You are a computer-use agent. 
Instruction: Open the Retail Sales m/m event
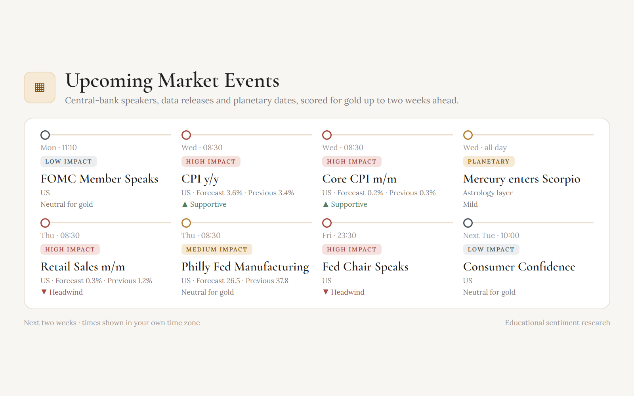click(83, 267)
